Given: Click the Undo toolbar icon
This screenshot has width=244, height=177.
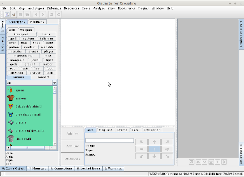Looking at the screenshot, I should (52, 14).
